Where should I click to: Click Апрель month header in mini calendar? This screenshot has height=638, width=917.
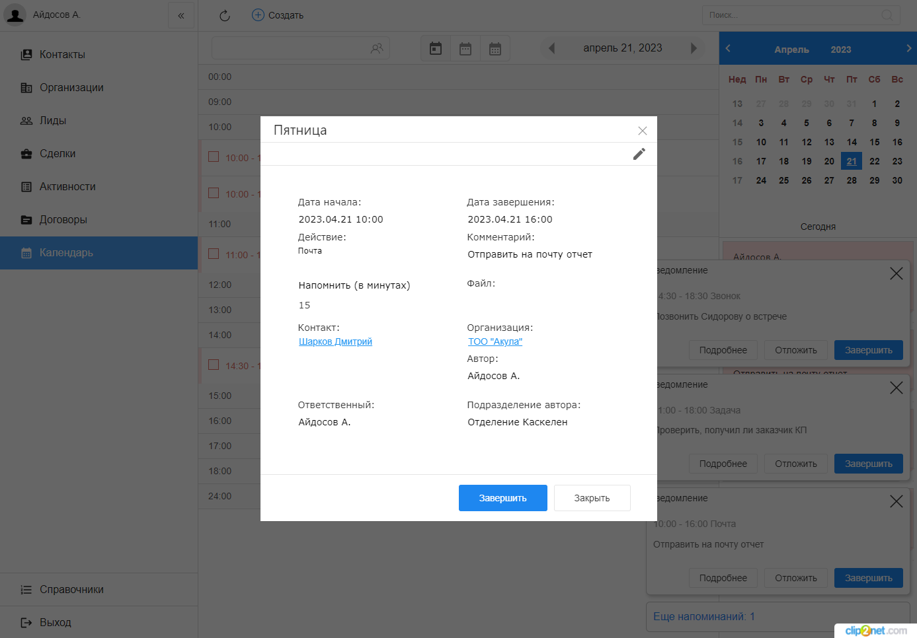tap(791, 50)
